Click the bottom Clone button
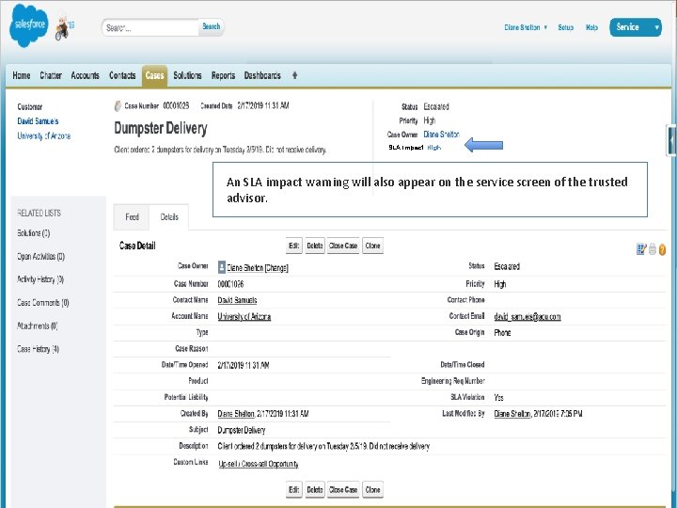The image size is (677, 508). [372, 490]
